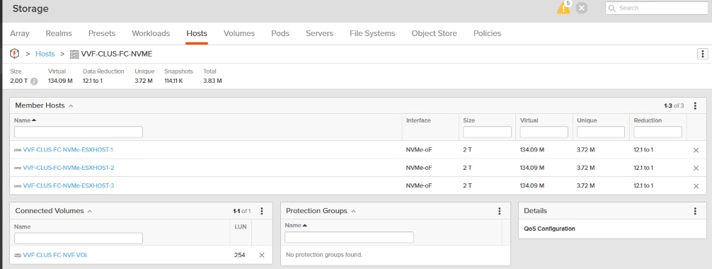This screenshot has height=269, width=712.
Task: Click host group icon beside VVF-CLUS-FC-NVME
Action: click(x=74, y=54)
